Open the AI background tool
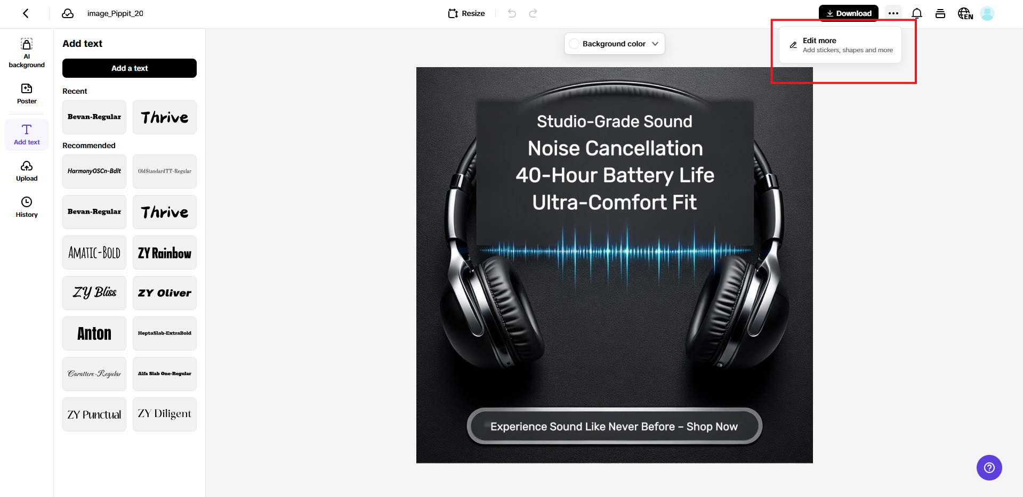This screenshot has width=1023, height=497. [27, 53]
